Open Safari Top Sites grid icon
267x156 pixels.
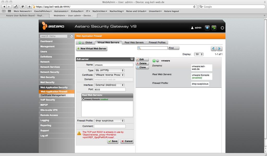[x=9, y=11]
